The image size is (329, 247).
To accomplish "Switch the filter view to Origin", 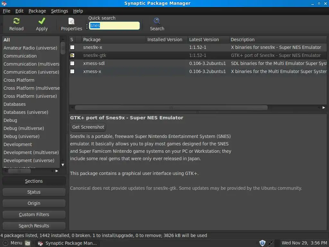I will 34,203.
